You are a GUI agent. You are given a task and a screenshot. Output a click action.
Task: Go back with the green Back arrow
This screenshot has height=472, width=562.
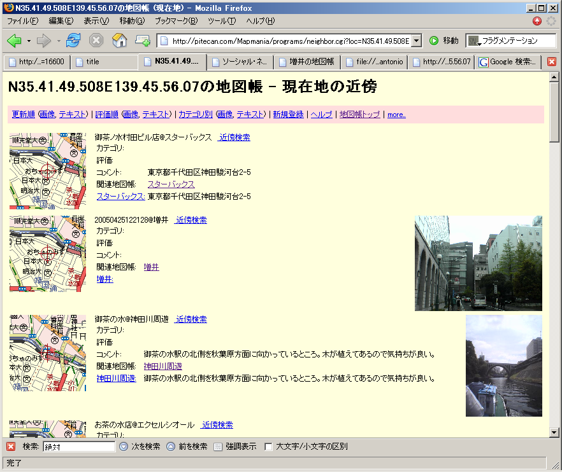[x=14, y=41]
